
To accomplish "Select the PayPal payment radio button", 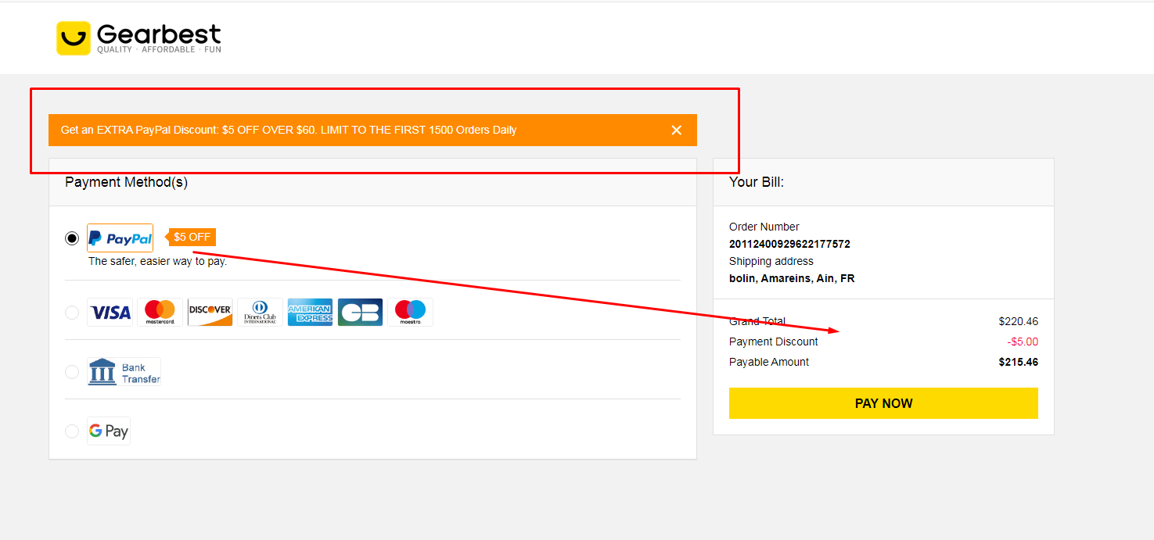I will (72, 238).
